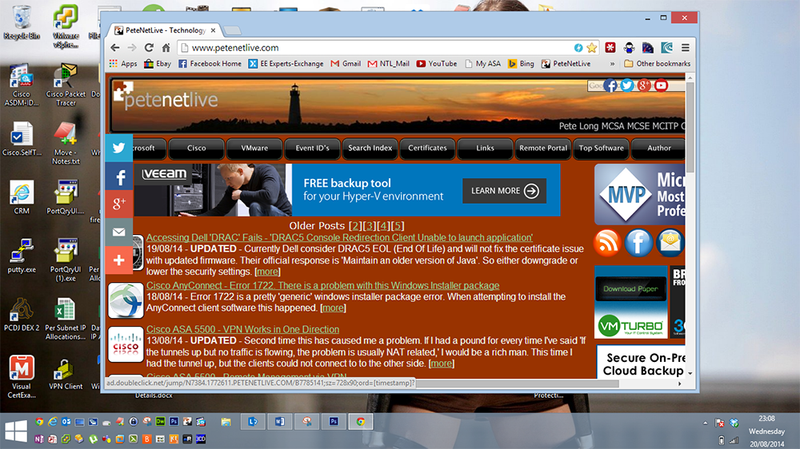Click the speedometer extension icon
800x449 pixels.
click(648, 47)
